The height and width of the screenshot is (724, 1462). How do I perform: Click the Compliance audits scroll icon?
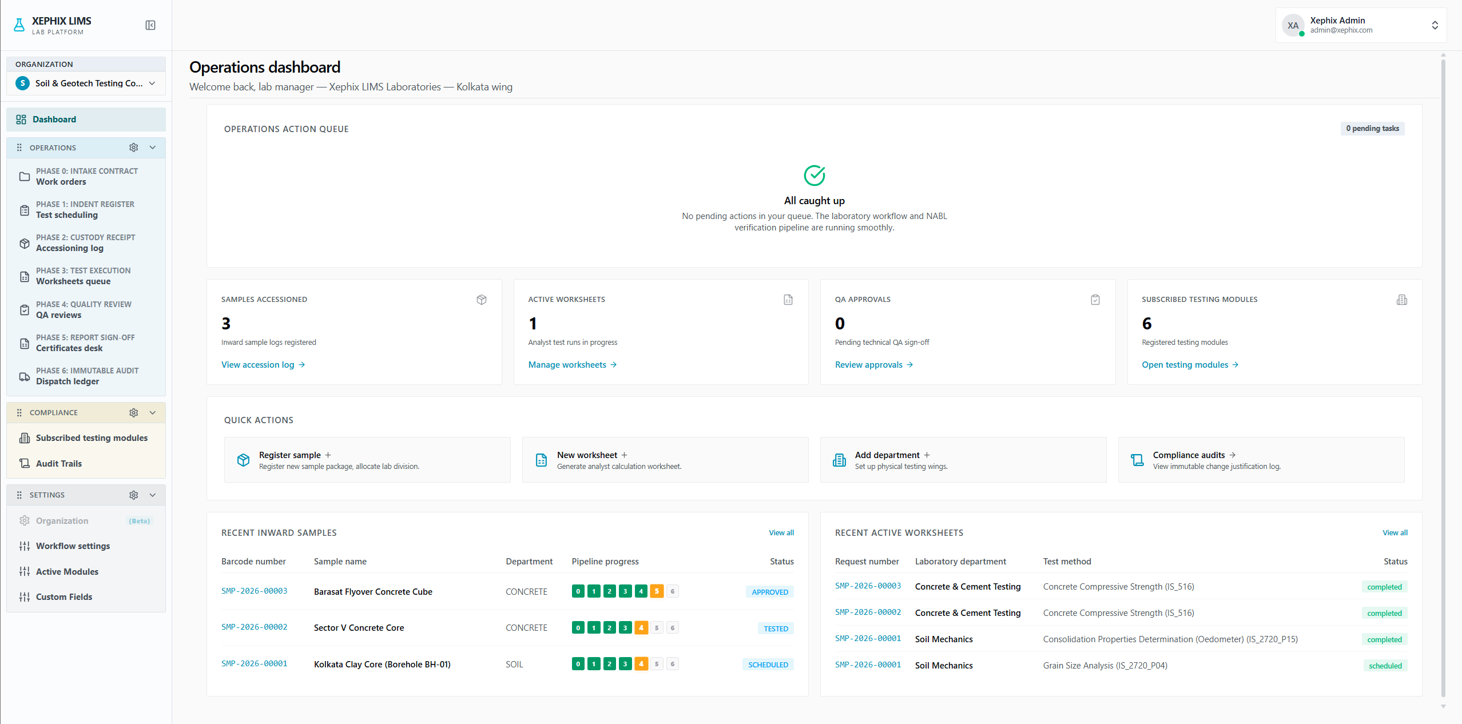click(1137, 460)
